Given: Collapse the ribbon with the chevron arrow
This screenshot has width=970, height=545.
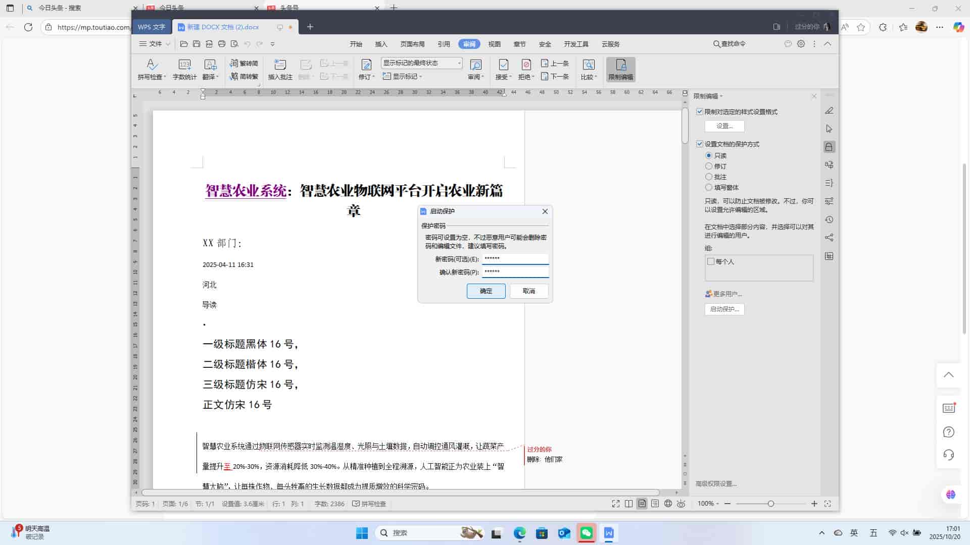Looking at the screenshot, I should [828, 44].
